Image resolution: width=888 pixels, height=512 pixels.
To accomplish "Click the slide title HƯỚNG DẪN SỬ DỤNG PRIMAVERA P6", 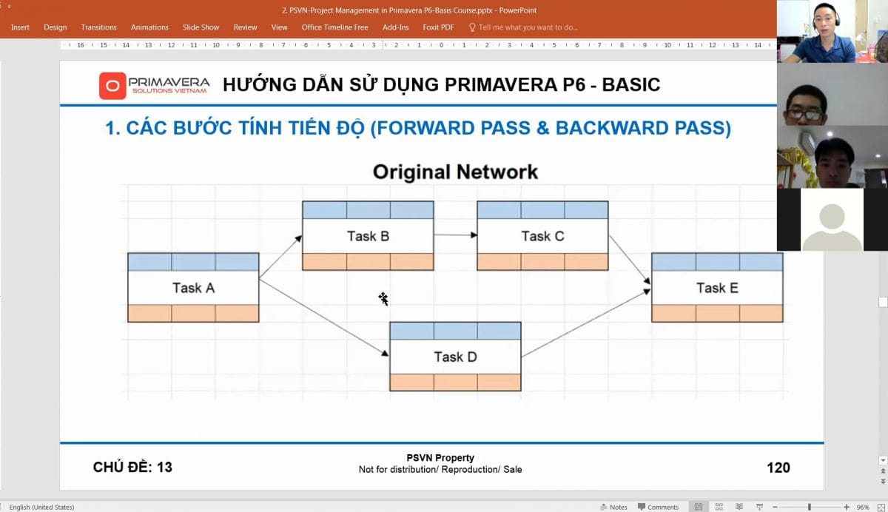I will click(x=442, y=84).
